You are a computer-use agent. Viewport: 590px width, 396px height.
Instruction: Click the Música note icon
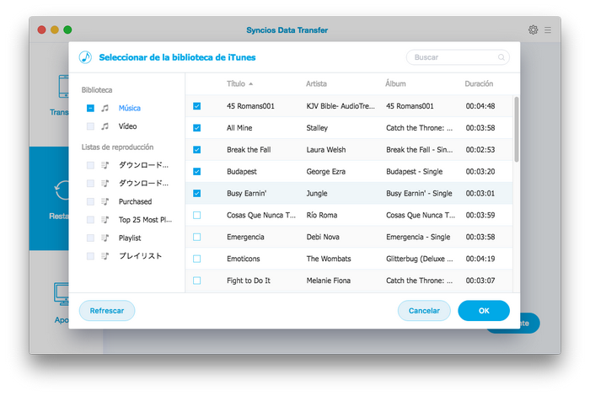[105, 108]
